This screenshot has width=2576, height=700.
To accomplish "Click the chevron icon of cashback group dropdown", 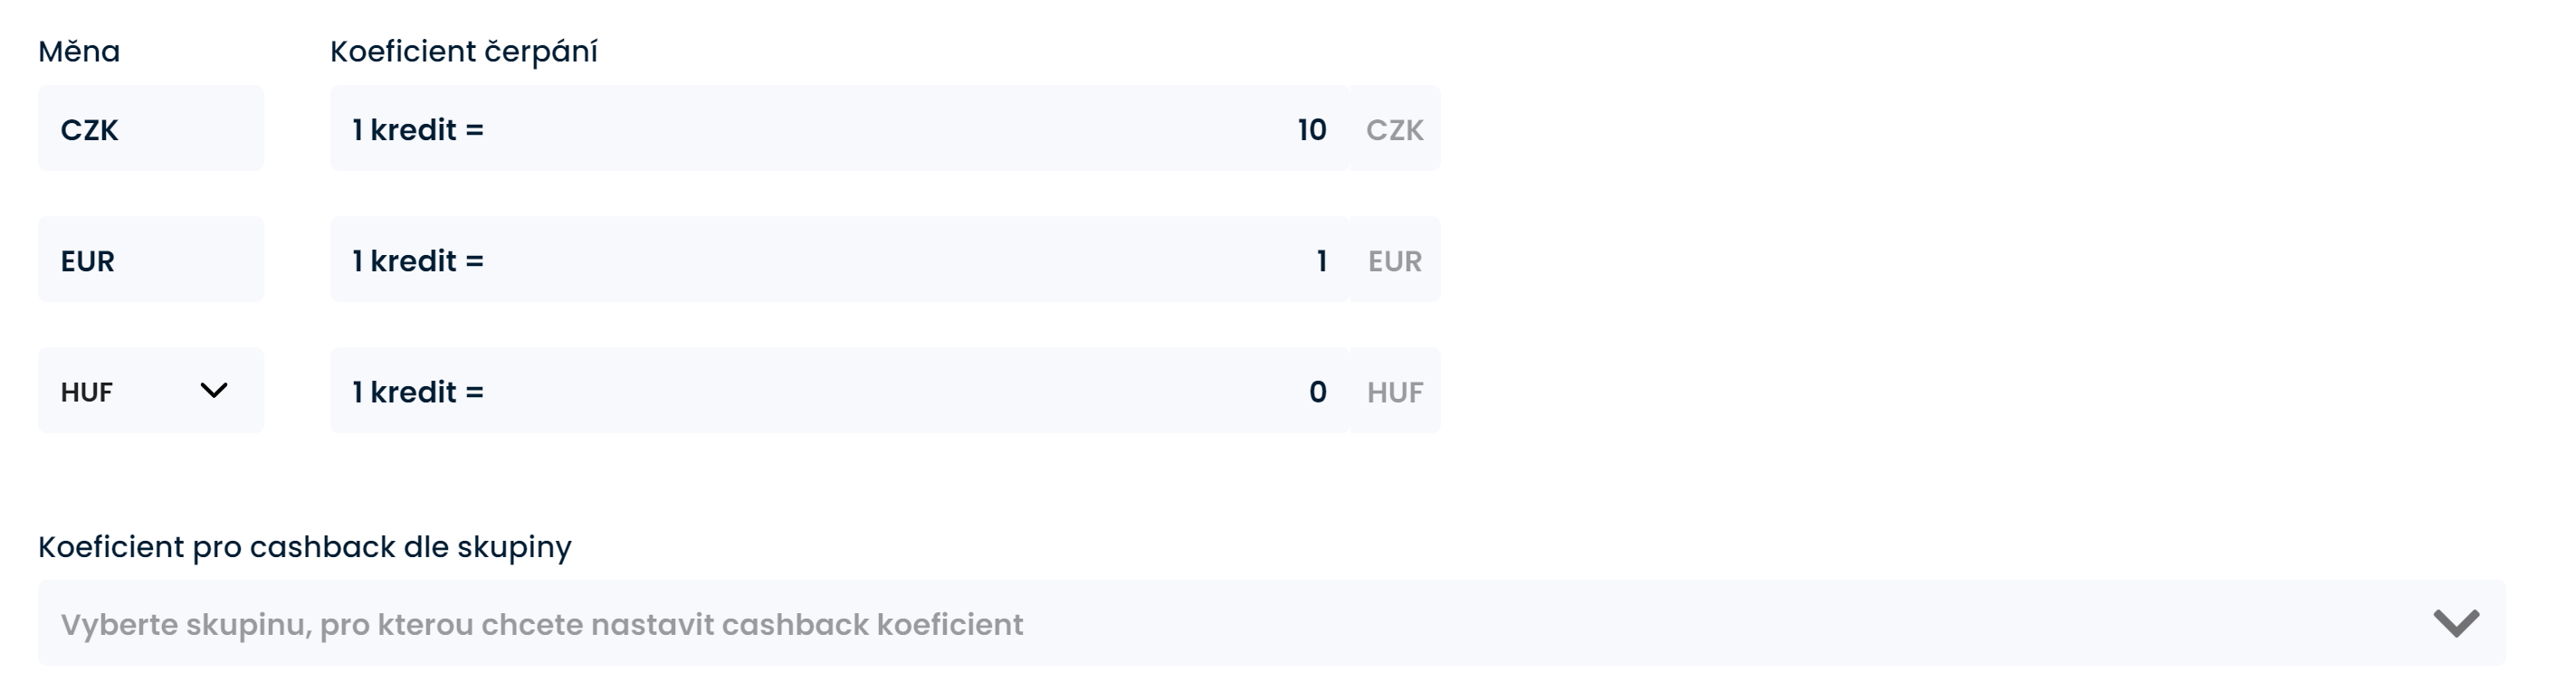I will 2455,623.
